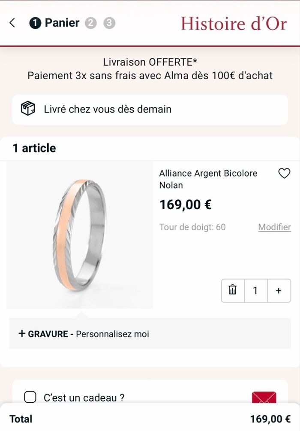Screen dimensions: 300x431
Task: Add ring to wishlist with heart icon
Action: [284, 173]
